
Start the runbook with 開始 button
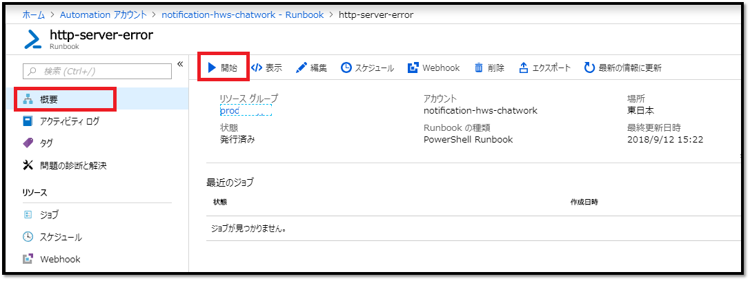[x=222, y=67]
